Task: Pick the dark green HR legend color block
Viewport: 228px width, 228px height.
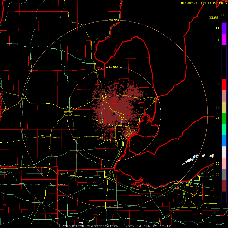Action: pyautogui.click(x=224, y=119)
